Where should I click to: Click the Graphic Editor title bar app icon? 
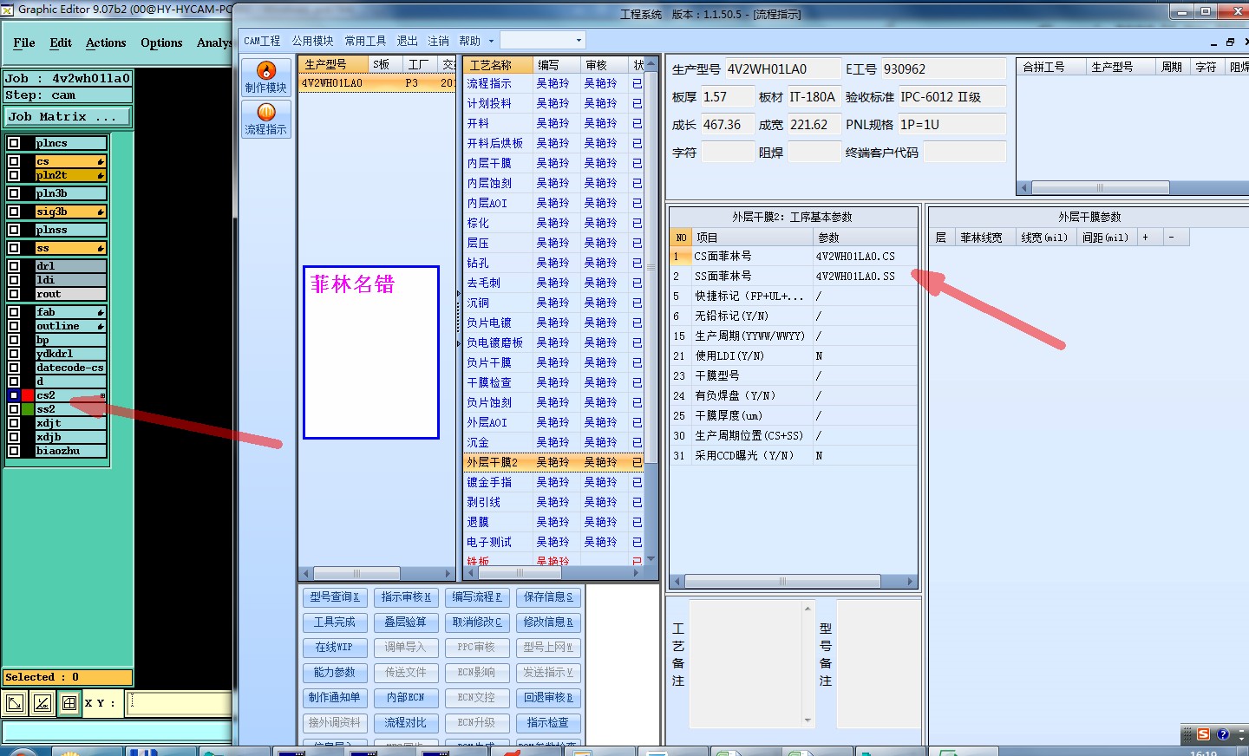click(x=8, y=10)
